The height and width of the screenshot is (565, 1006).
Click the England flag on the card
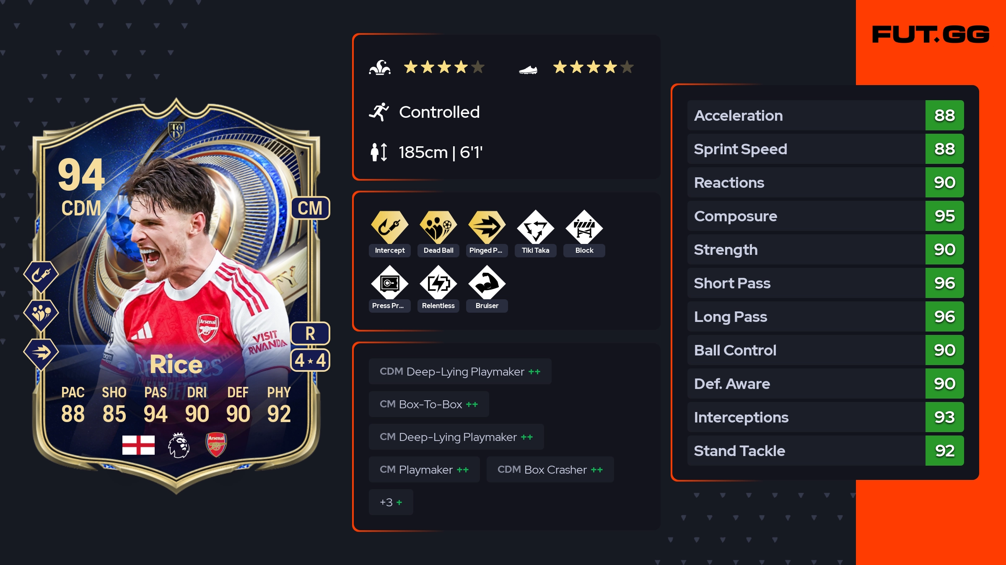point(138,445)
